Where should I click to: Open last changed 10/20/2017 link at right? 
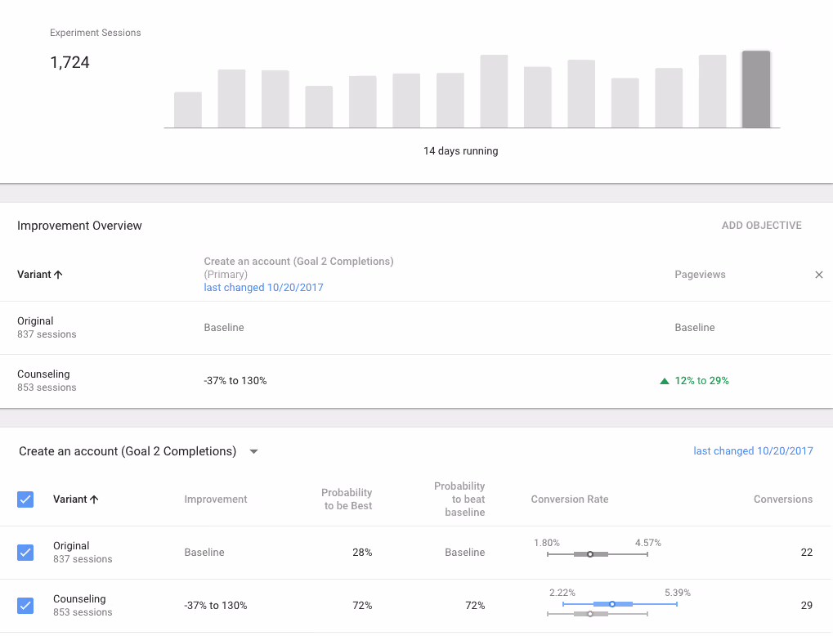pyautogui.click(x=753, y=451)
